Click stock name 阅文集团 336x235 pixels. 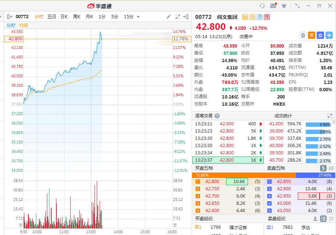[227, 17]
